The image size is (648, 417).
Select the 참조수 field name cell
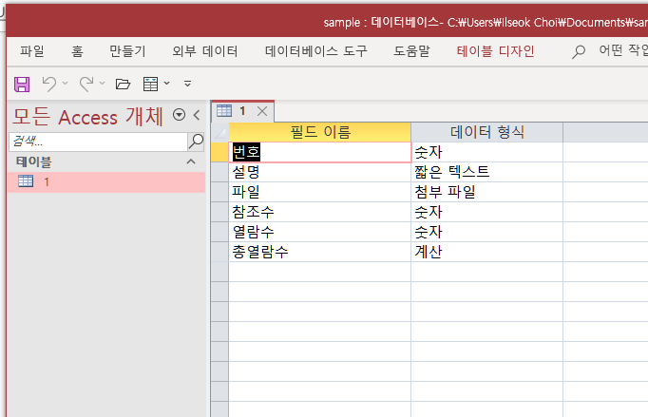tap(320, 212)
